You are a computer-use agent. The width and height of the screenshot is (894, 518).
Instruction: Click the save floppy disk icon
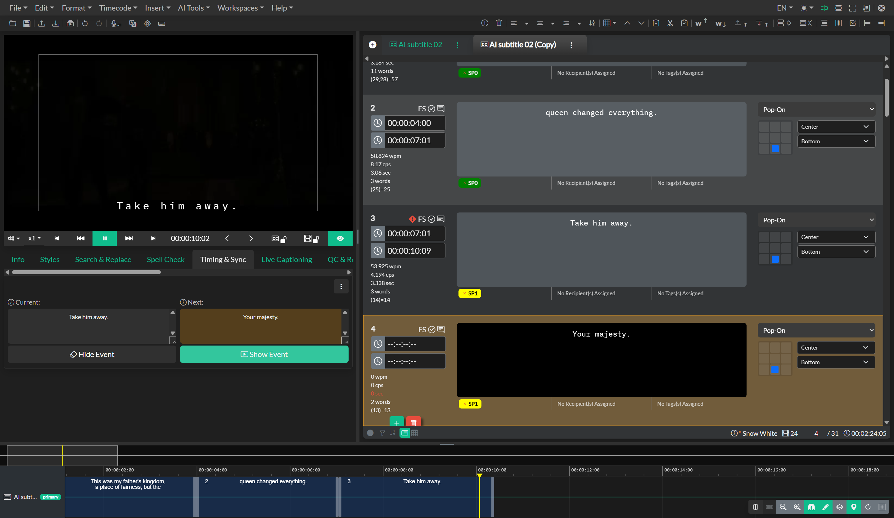(x=27, y=23)
